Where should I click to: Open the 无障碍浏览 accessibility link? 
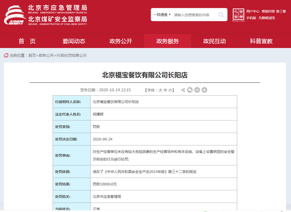[267, 18]
